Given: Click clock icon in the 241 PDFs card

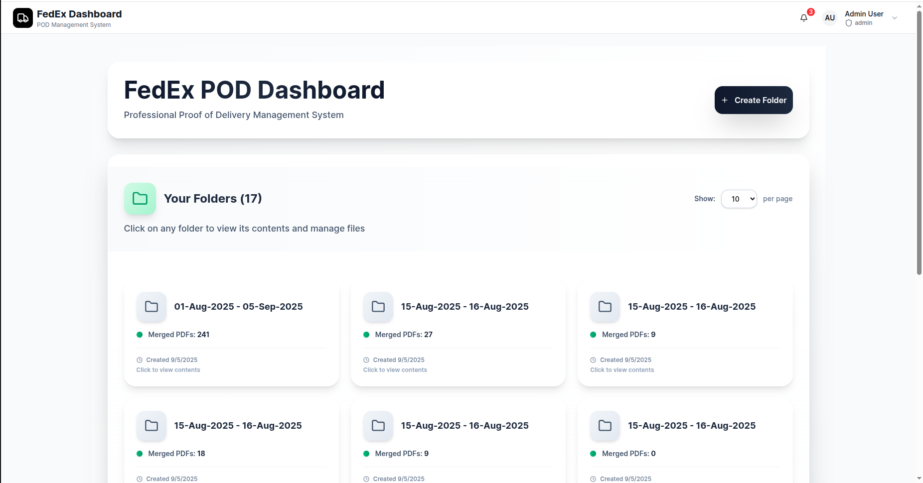Looking at the screenshot, I should pyautogui.click(x=140, y=360).
